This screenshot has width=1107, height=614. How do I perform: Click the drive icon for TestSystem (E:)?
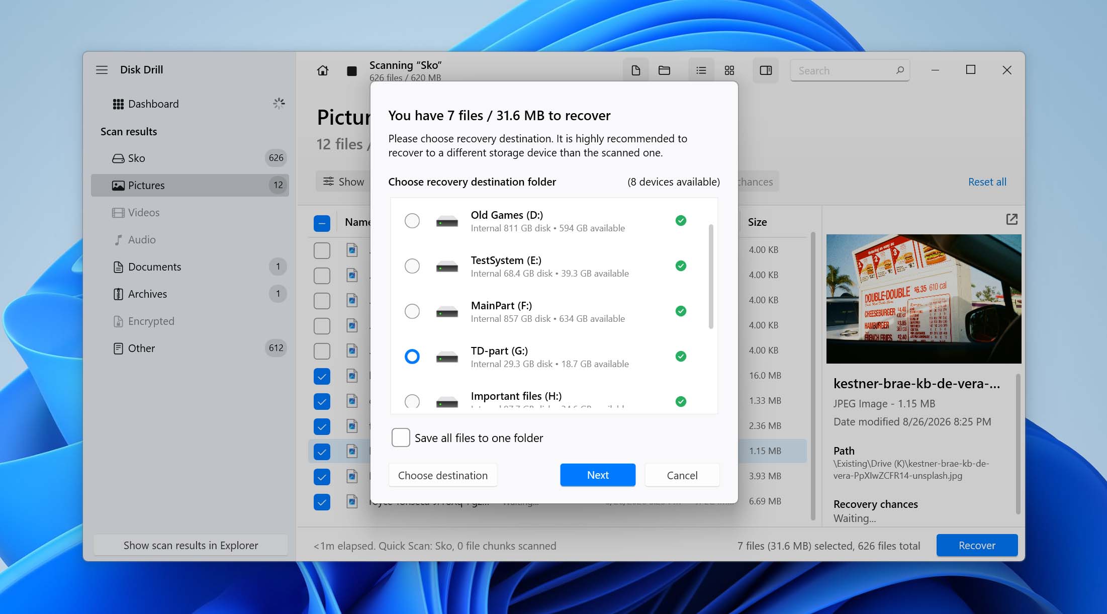pyautogui.click(x=447, y=267)
